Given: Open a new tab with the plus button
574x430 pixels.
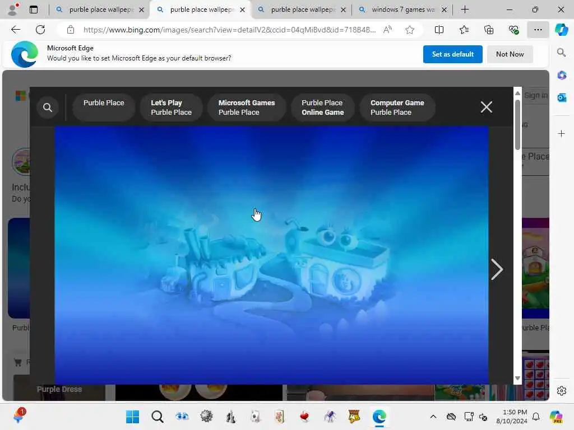Looking at the screenshot, I should [x=465, y=10].
